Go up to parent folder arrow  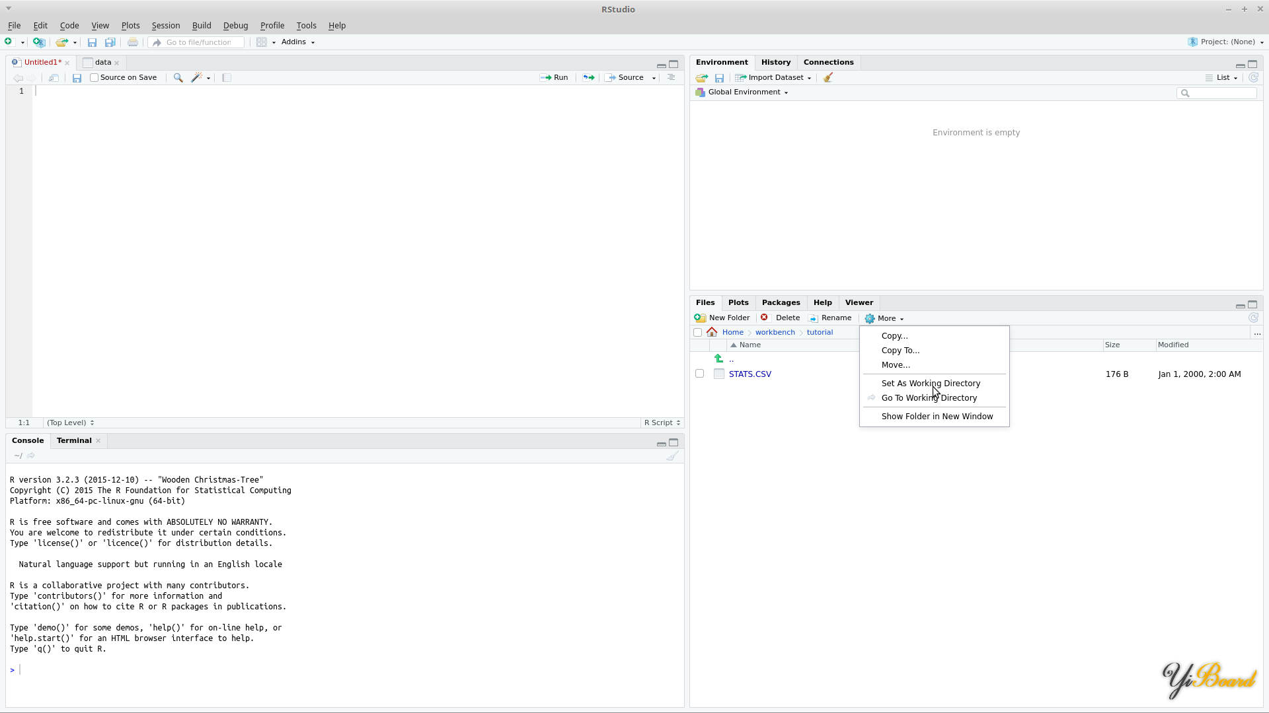(718, 359)
